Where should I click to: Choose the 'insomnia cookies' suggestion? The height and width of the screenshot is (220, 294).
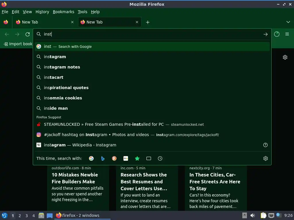[x=152, y=98]
